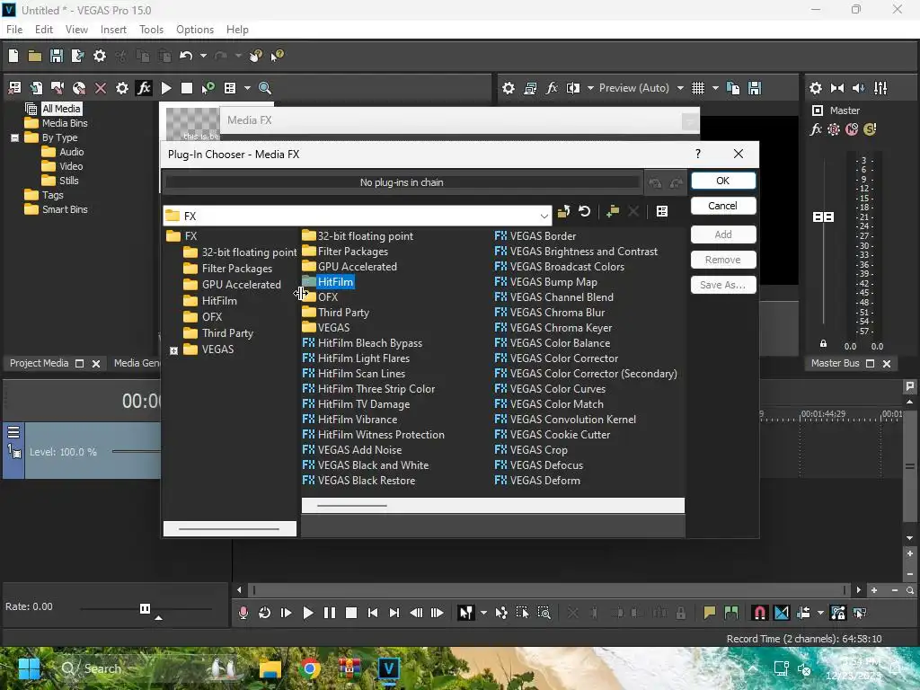Click Create New Folder icon in chooser
The image size is (920, 690).
[613, 211]
